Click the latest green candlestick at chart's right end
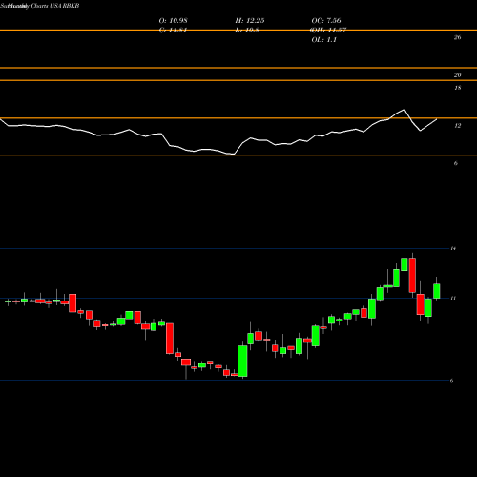The width and height of the screenshot is (477, 477). [x=437, y=291]
